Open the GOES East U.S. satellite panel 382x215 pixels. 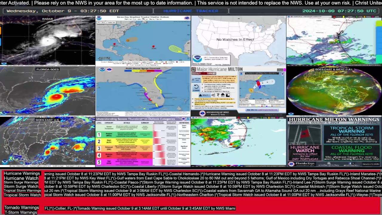click(x=47, y=142)
